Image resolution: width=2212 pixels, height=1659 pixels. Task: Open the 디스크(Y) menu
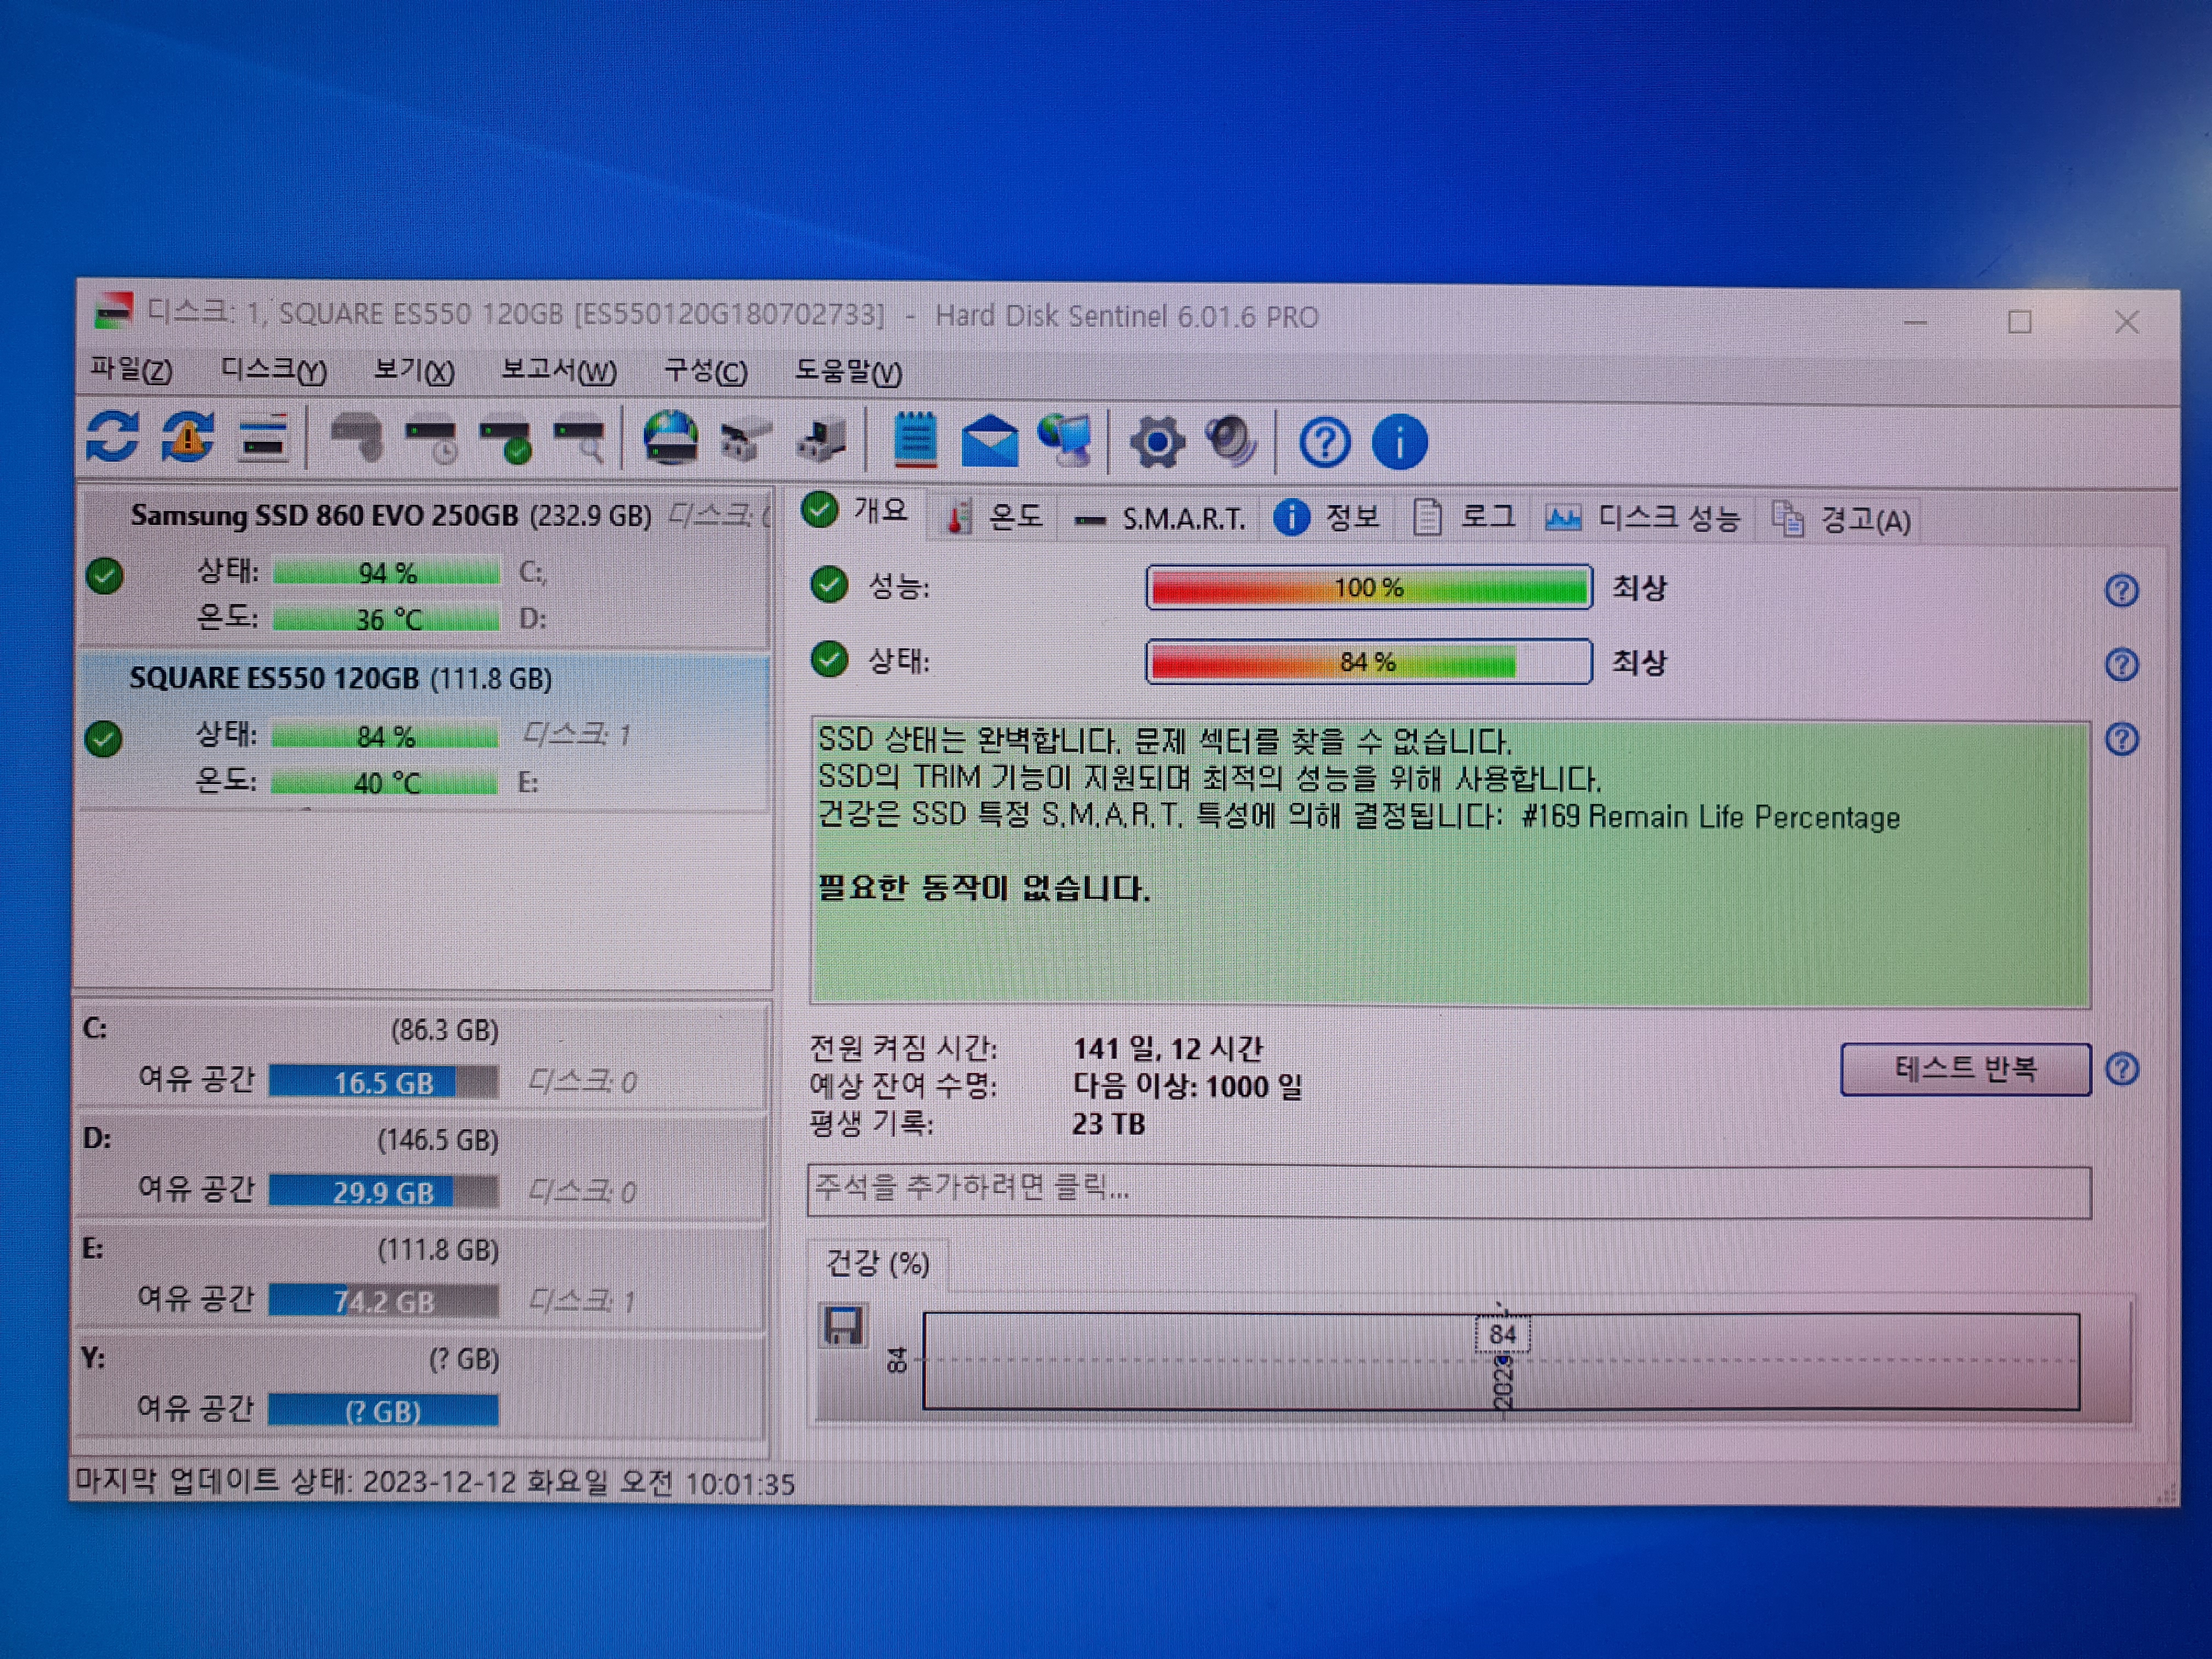(x=273, y=371)
